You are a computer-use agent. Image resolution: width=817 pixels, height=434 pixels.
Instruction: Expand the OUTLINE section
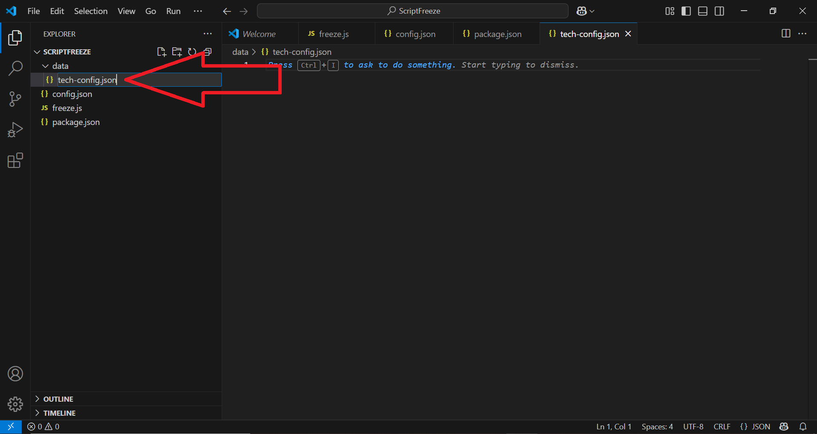126,399
